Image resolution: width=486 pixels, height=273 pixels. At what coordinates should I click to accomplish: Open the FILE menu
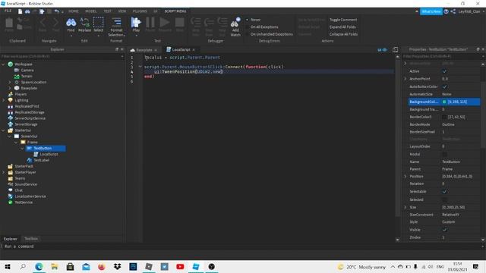click(8, 11)
